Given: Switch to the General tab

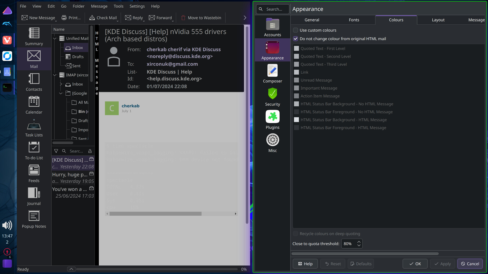Looking at the screenshot, I should click(312, 20).
